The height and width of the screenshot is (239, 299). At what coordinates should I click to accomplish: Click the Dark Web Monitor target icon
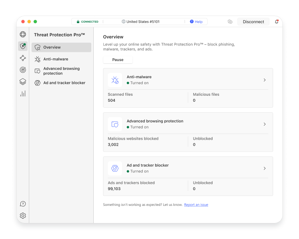(23, 70)
